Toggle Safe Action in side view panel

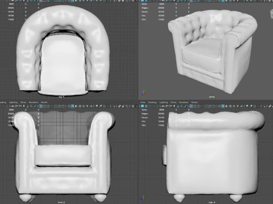pyautogui.click(x=210, y=106)
